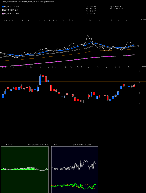The height and width of the screenshot is (193, 146).
Task: Click the '<Tops' marker label
Action: 144,20
